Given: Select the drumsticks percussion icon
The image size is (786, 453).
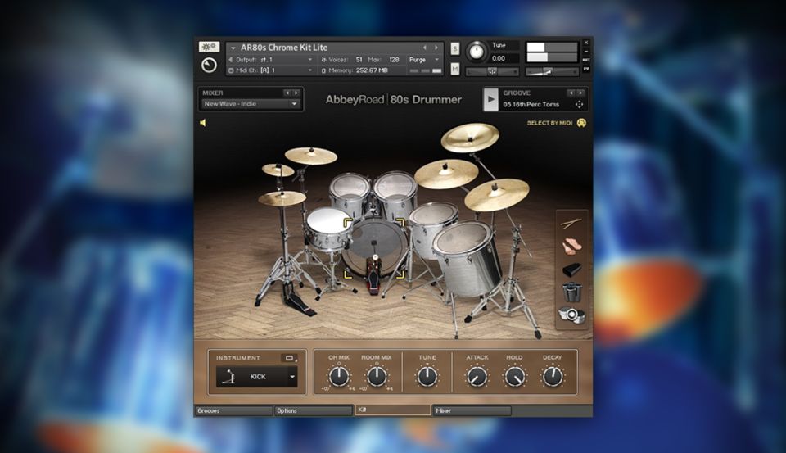Looking at the screenshot, I should tap(571, 223).
